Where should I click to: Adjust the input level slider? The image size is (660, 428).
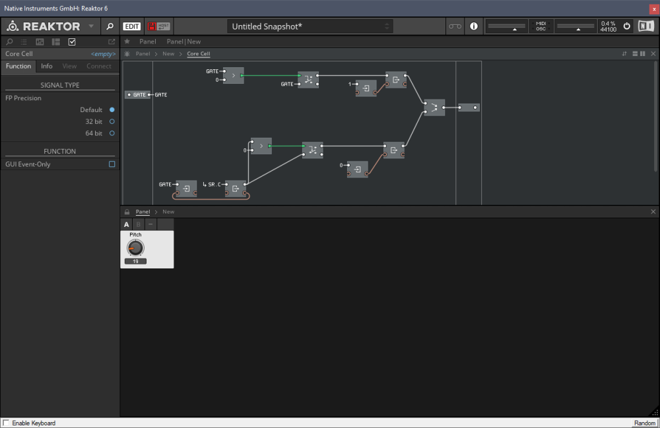coord(506,26)
